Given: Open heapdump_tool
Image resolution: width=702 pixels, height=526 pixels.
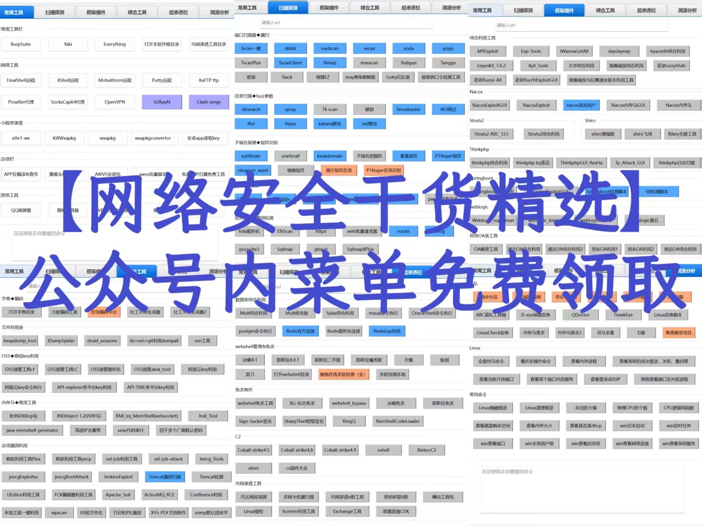Looking at the screenshot, I should tap(20, 341).
